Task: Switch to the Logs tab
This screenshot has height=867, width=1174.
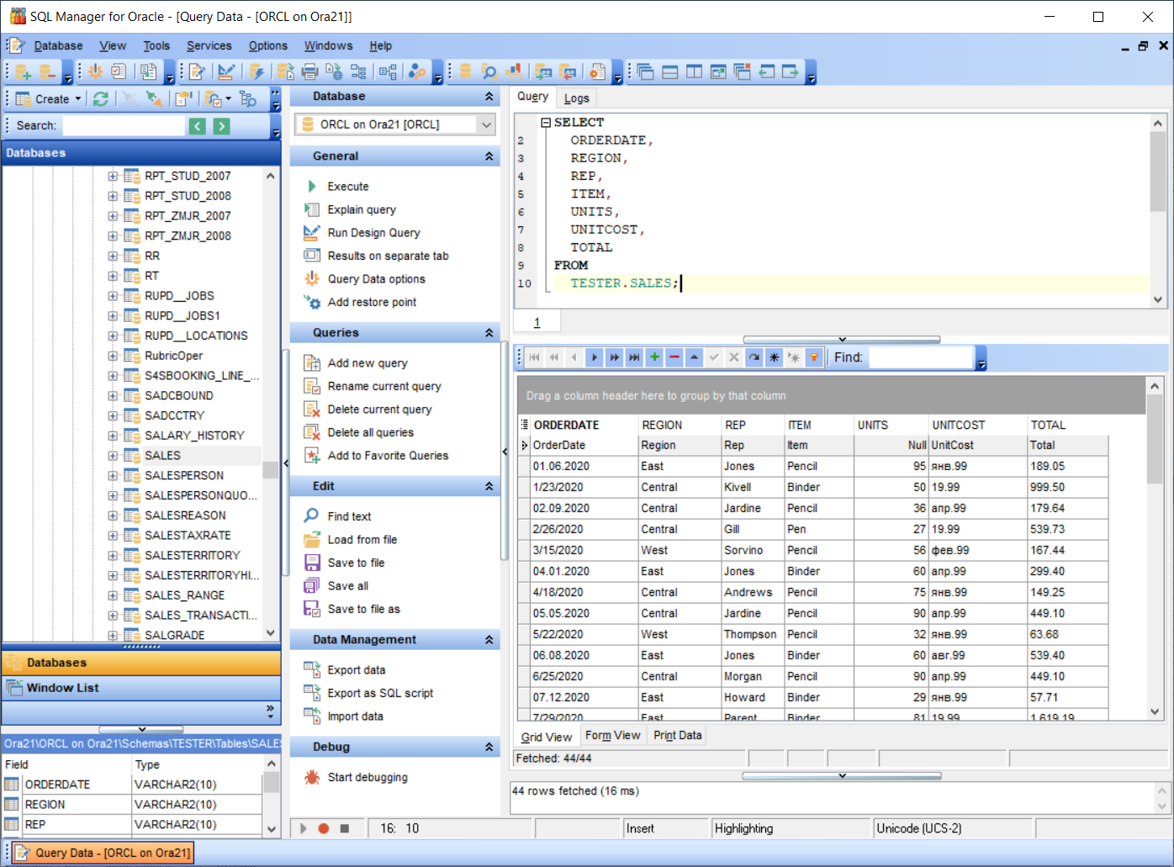Action: [577, 97]
